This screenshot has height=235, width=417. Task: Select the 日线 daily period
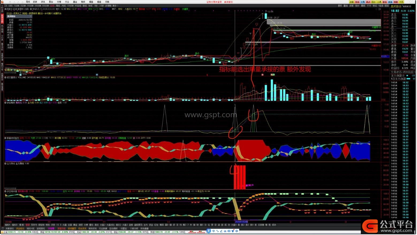click(52, 6)
